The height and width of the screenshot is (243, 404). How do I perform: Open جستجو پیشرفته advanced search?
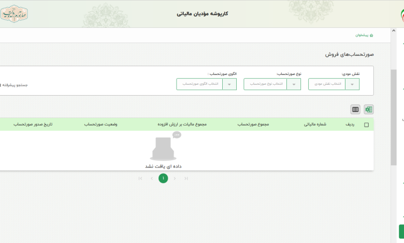tap(13, 84)
